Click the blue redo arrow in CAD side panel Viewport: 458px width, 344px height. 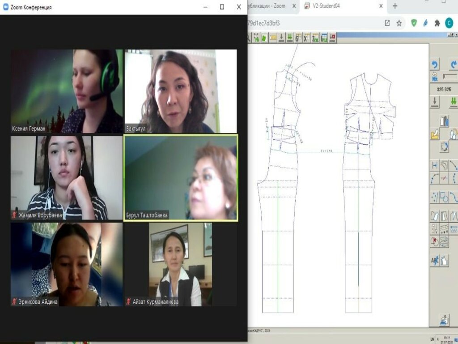454,64
